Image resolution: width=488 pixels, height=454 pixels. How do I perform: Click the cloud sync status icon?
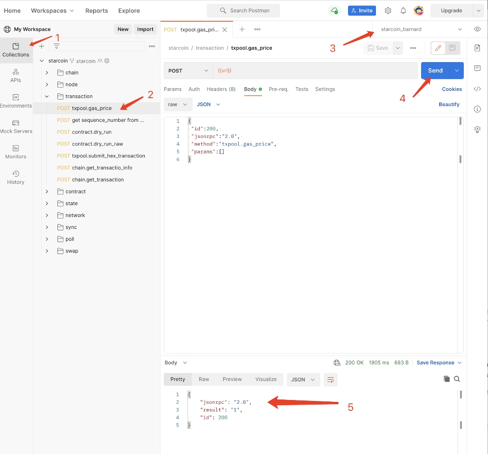[x=334, y=10]
